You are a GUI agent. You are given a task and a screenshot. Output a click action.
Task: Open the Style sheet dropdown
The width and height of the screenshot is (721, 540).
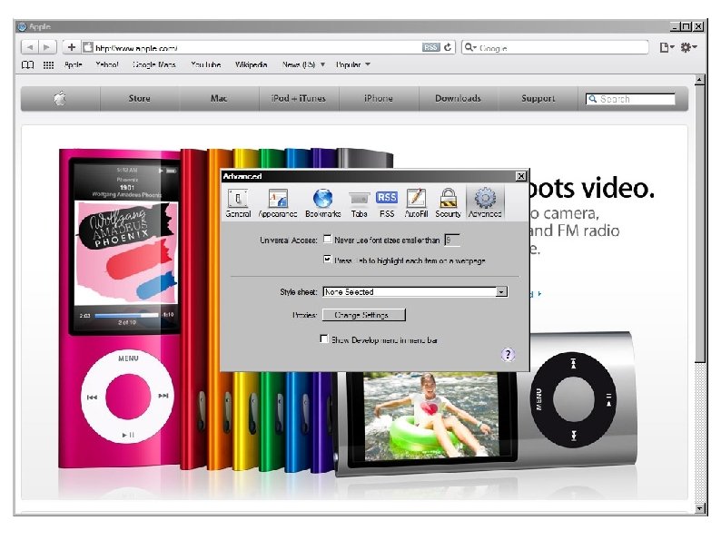click(415, 292)
